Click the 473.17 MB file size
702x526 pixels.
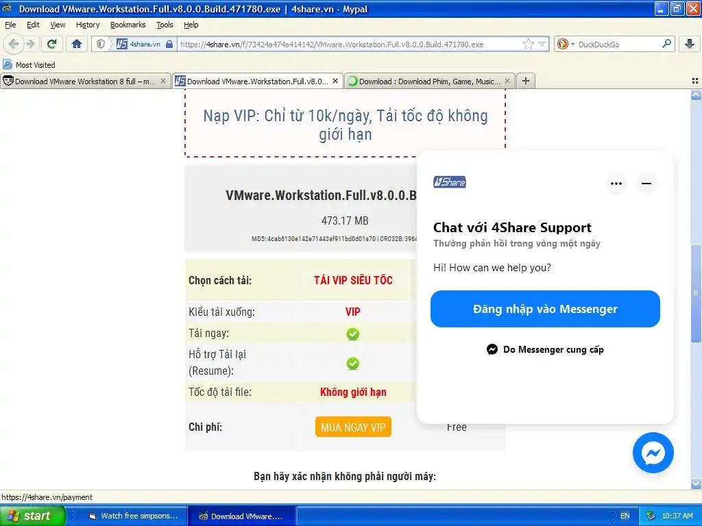pyautogui.click(x=345, y=221)
